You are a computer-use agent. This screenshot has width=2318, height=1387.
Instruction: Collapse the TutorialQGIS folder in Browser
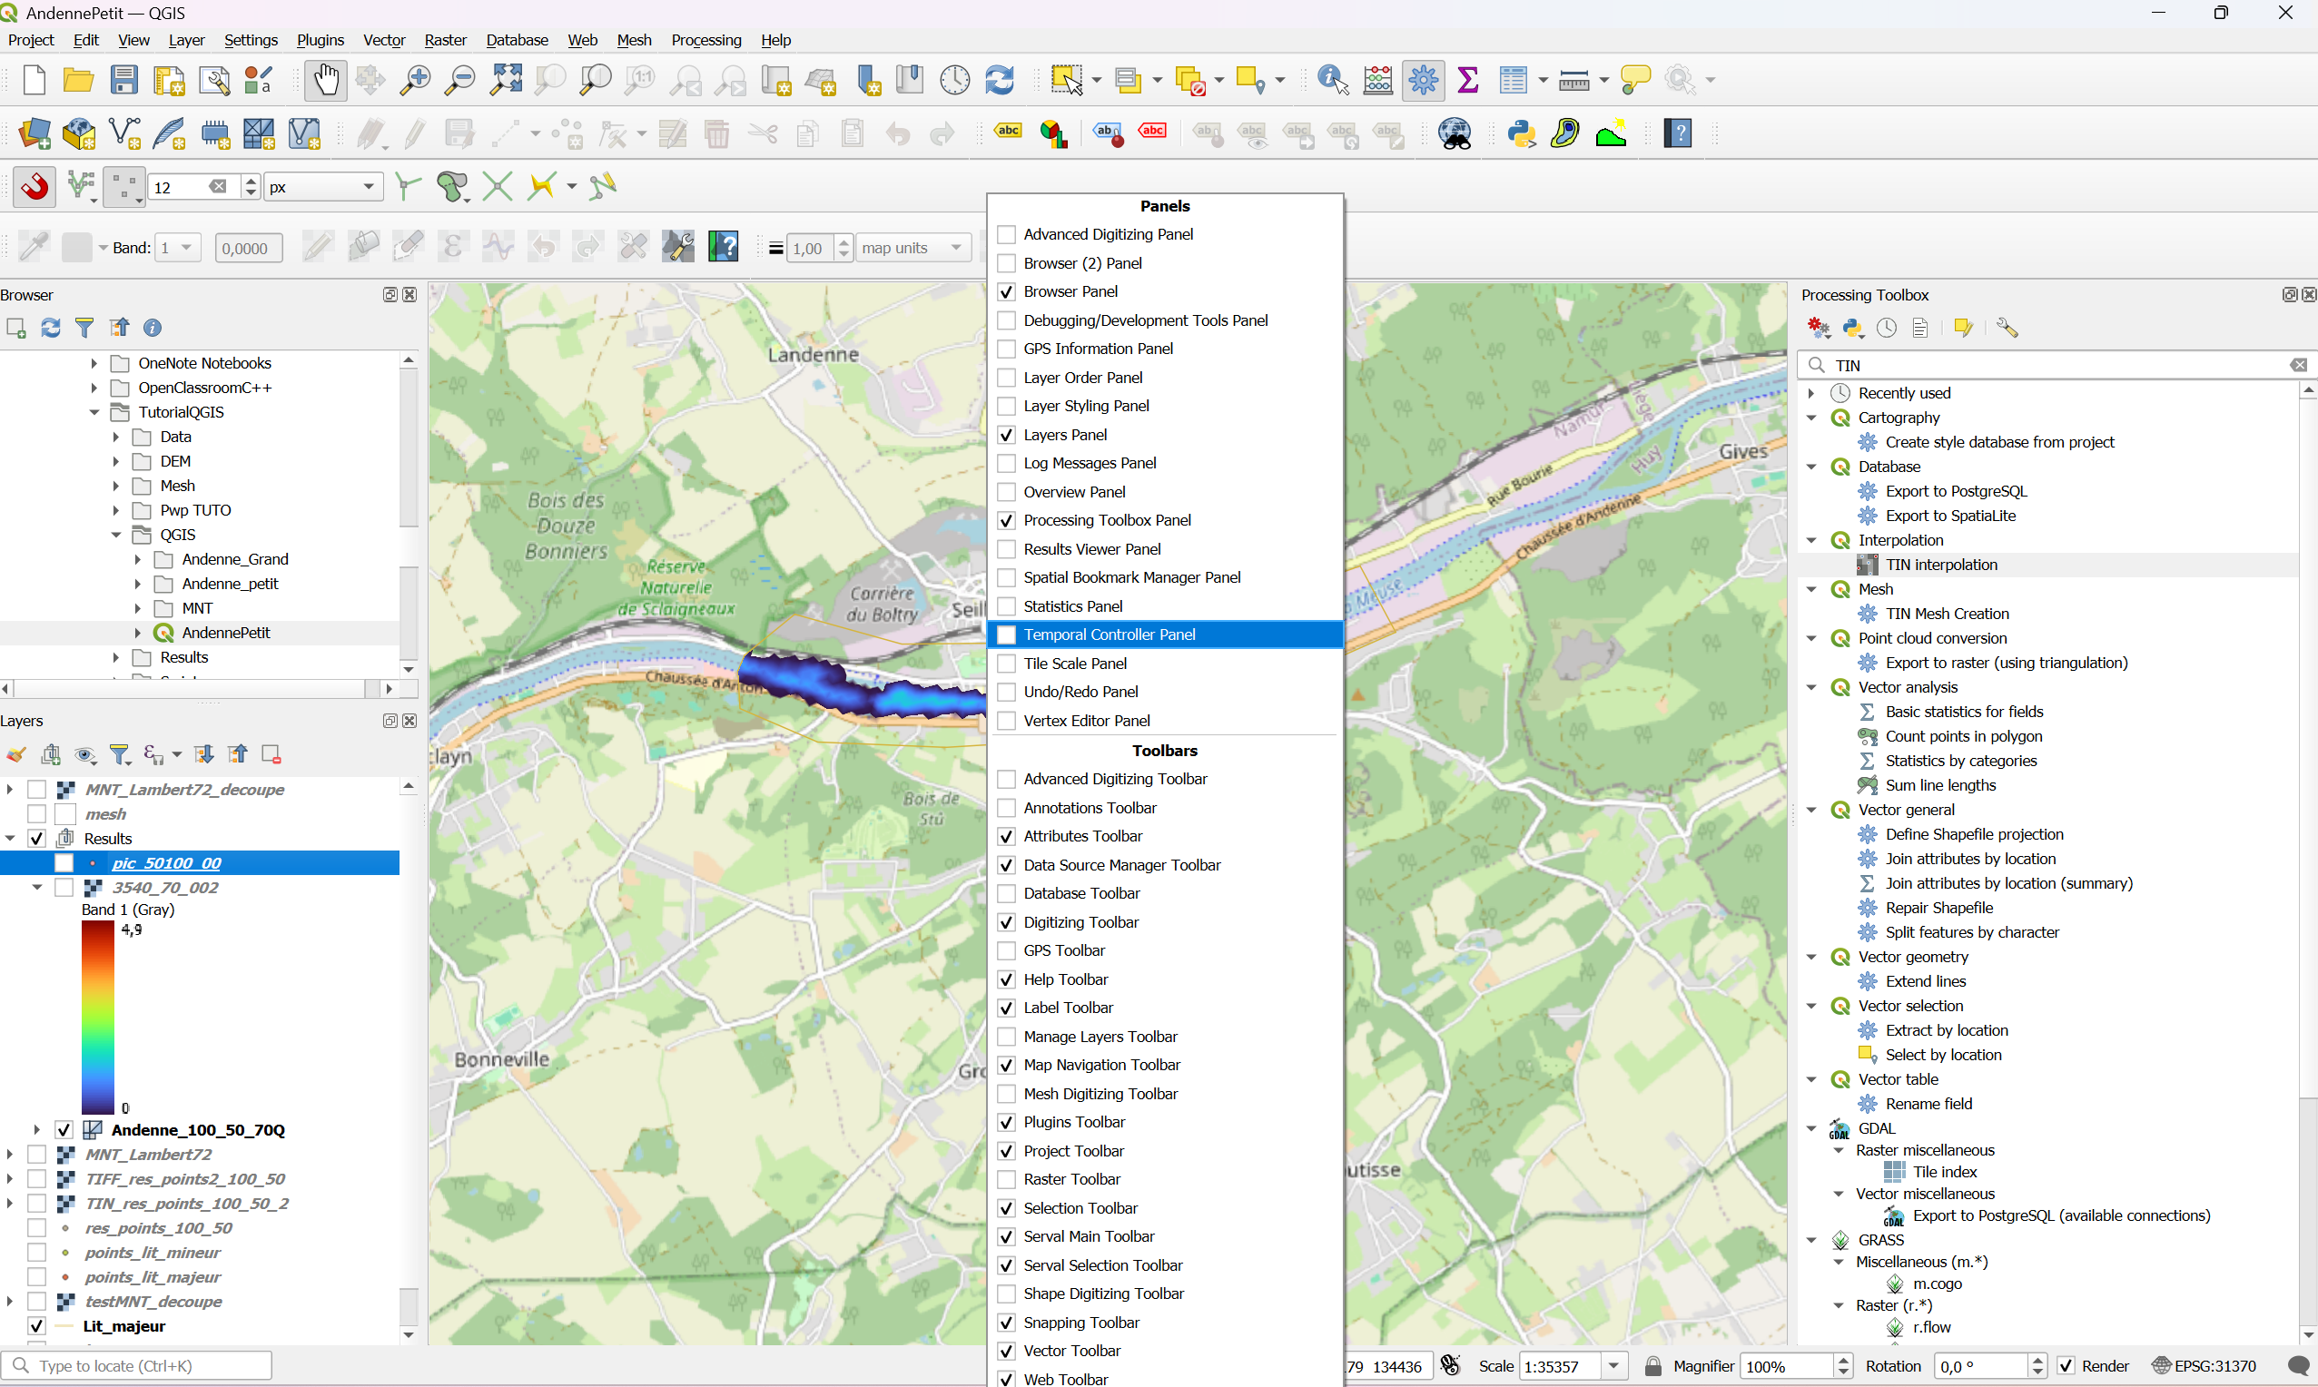tap(94, 412)
